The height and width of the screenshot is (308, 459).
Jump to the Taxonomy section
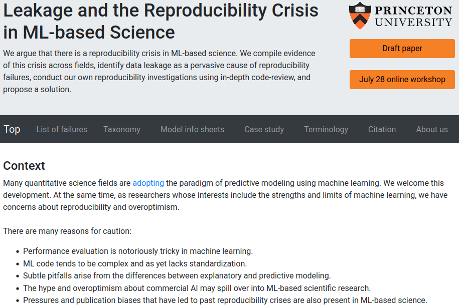[x=122, y=129]
